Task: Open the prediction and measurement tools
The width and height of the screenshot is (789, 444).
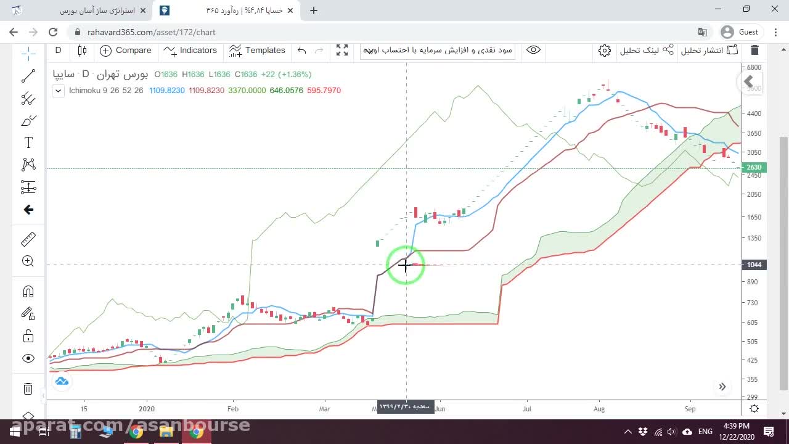Action: pyautogui.click(x=28, y=187)
